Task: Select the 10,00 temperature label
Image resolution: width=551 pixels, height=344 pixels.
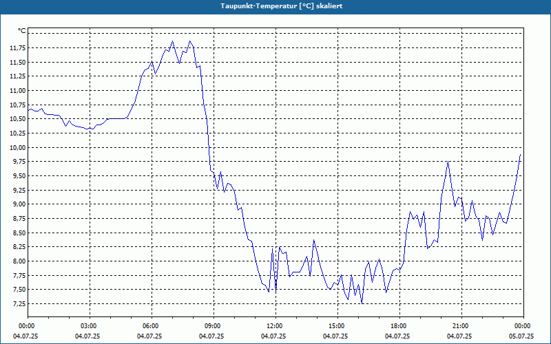Action: point(18,147)
